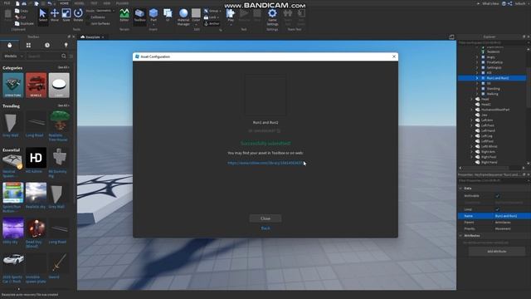Image resolution: width=531 pixels, height=299 pixels.
Task: Expand LeftLeg node in Explorer
Action: click(472, 136)
